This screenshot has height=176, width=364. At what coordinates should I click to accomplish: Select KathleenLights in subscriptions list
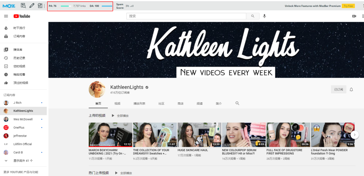click(x=23, y=111)
